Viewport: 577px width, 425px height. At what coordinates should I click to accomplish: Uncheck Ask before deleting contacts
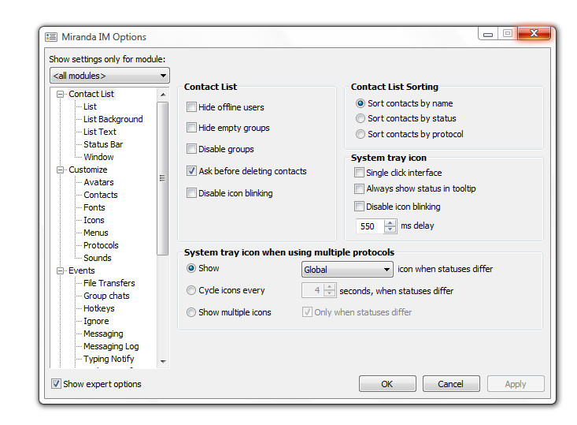[191, 171]
